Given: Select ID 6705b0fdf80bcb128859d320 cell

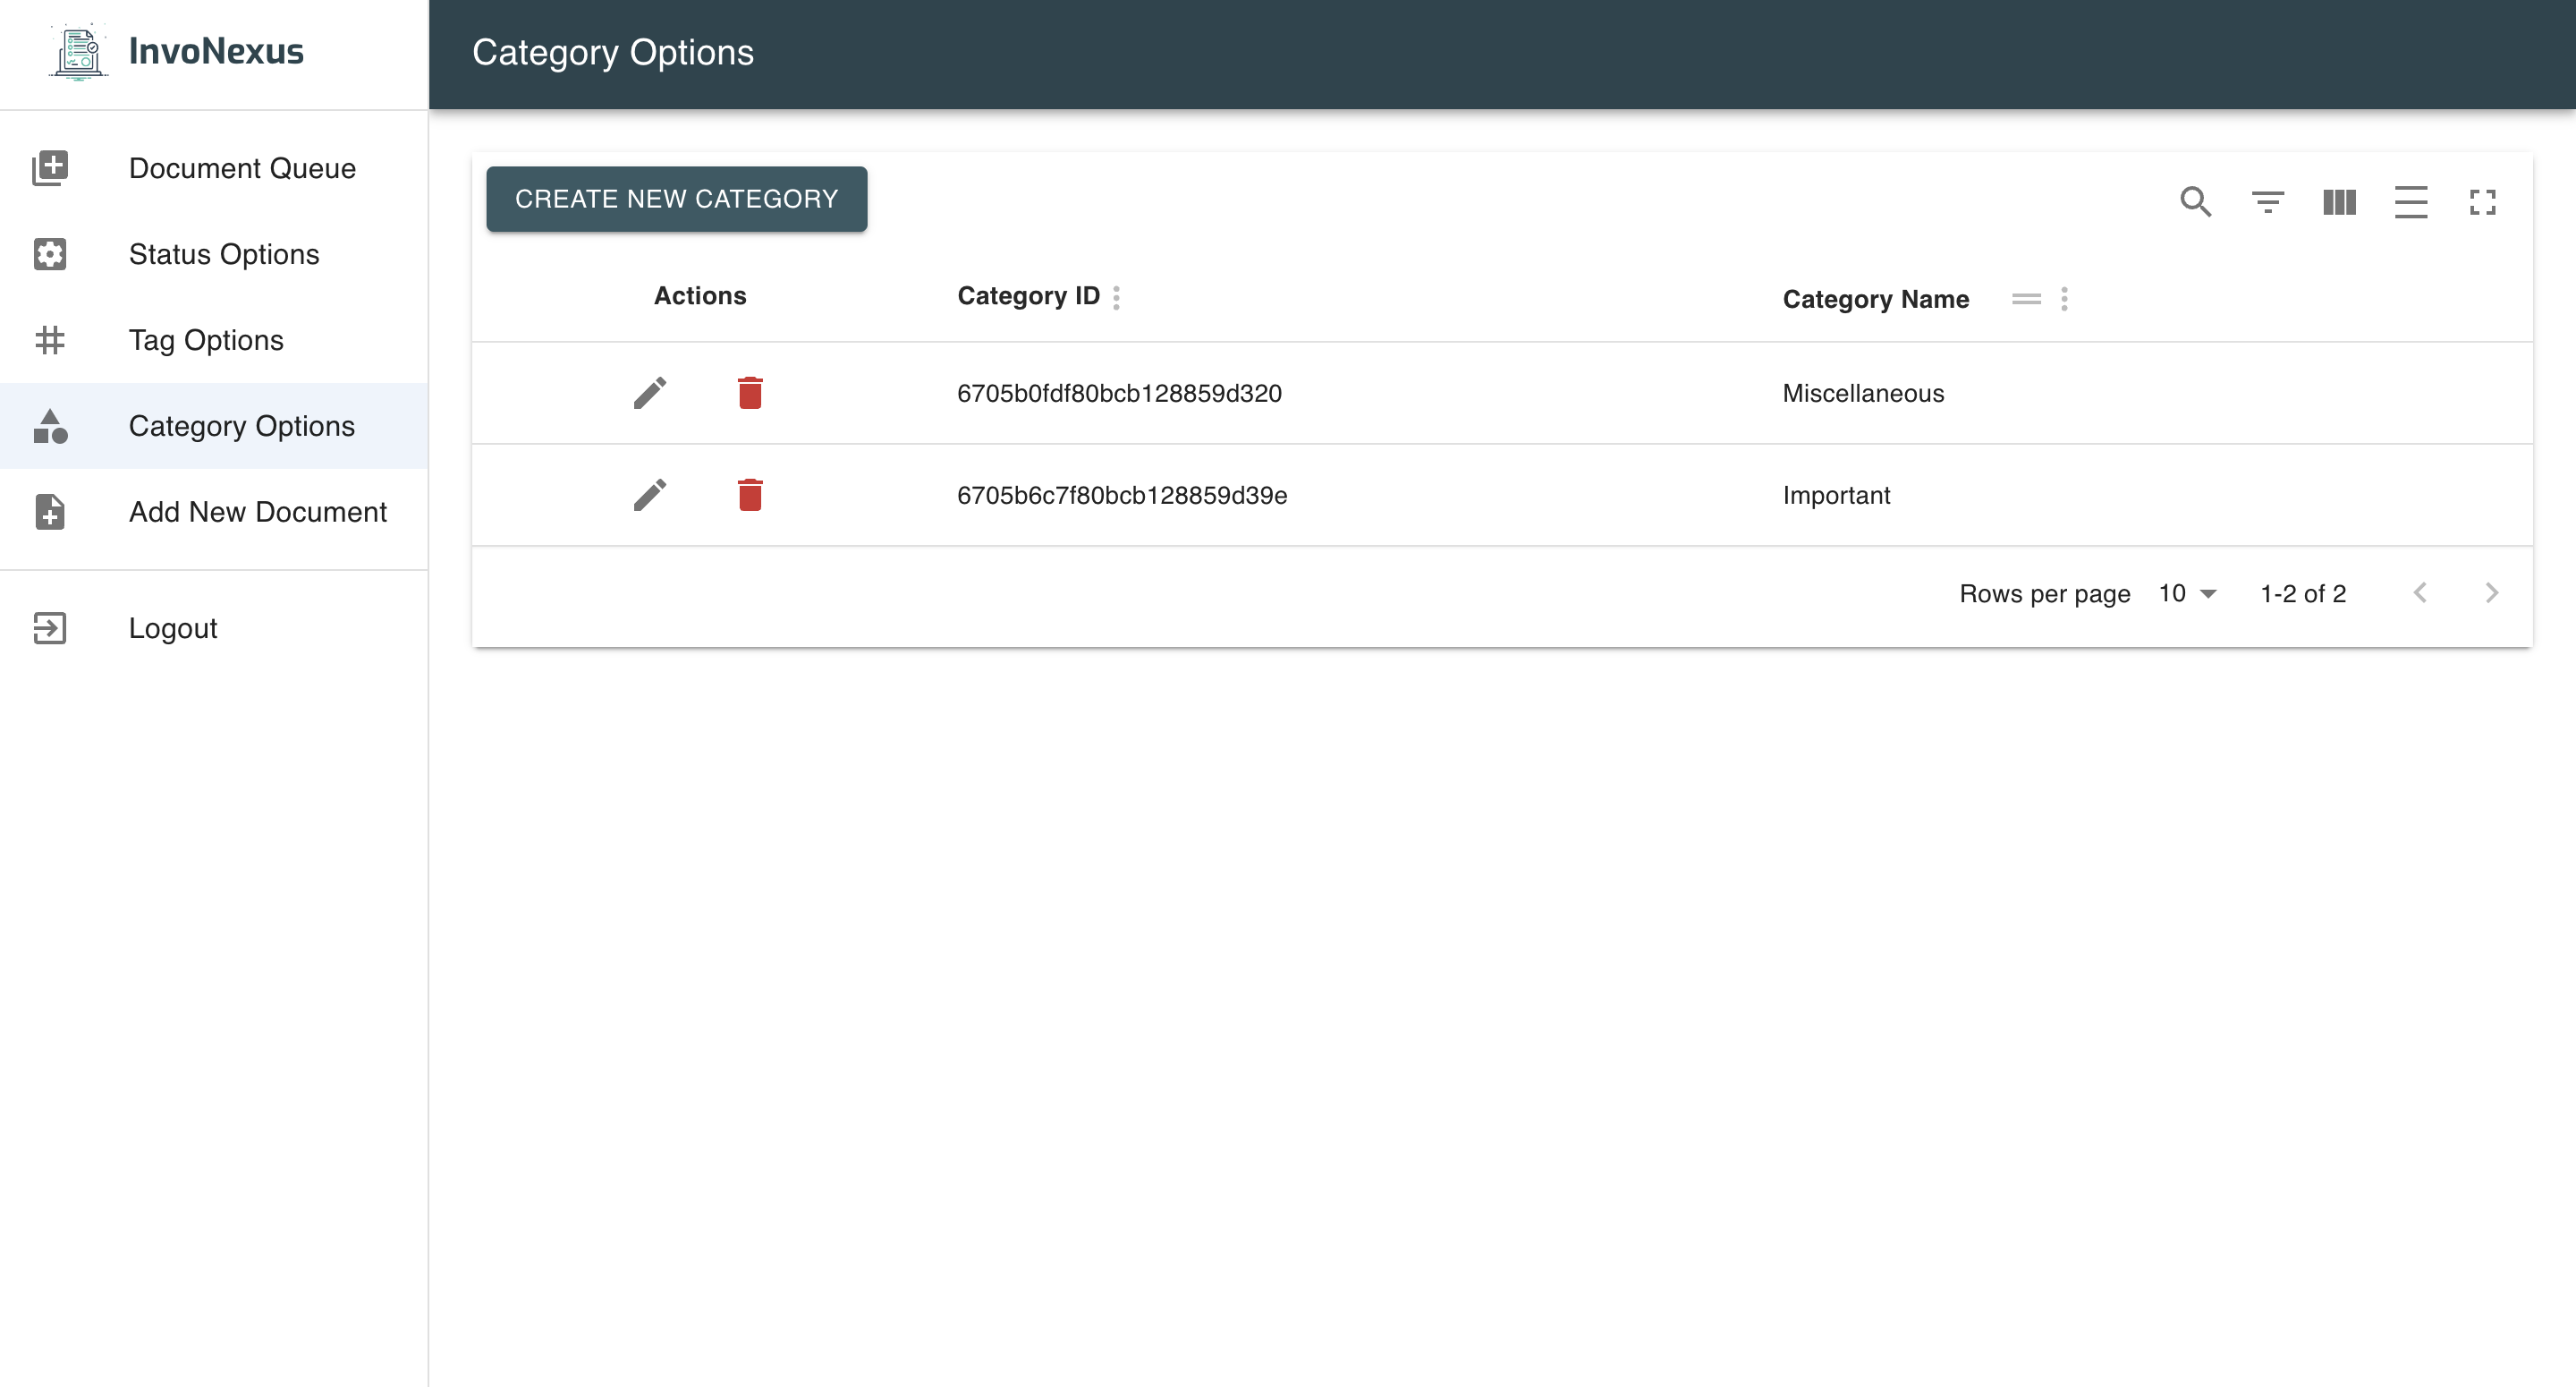Looking at the screenshot, I should (x=1119, y=394).
